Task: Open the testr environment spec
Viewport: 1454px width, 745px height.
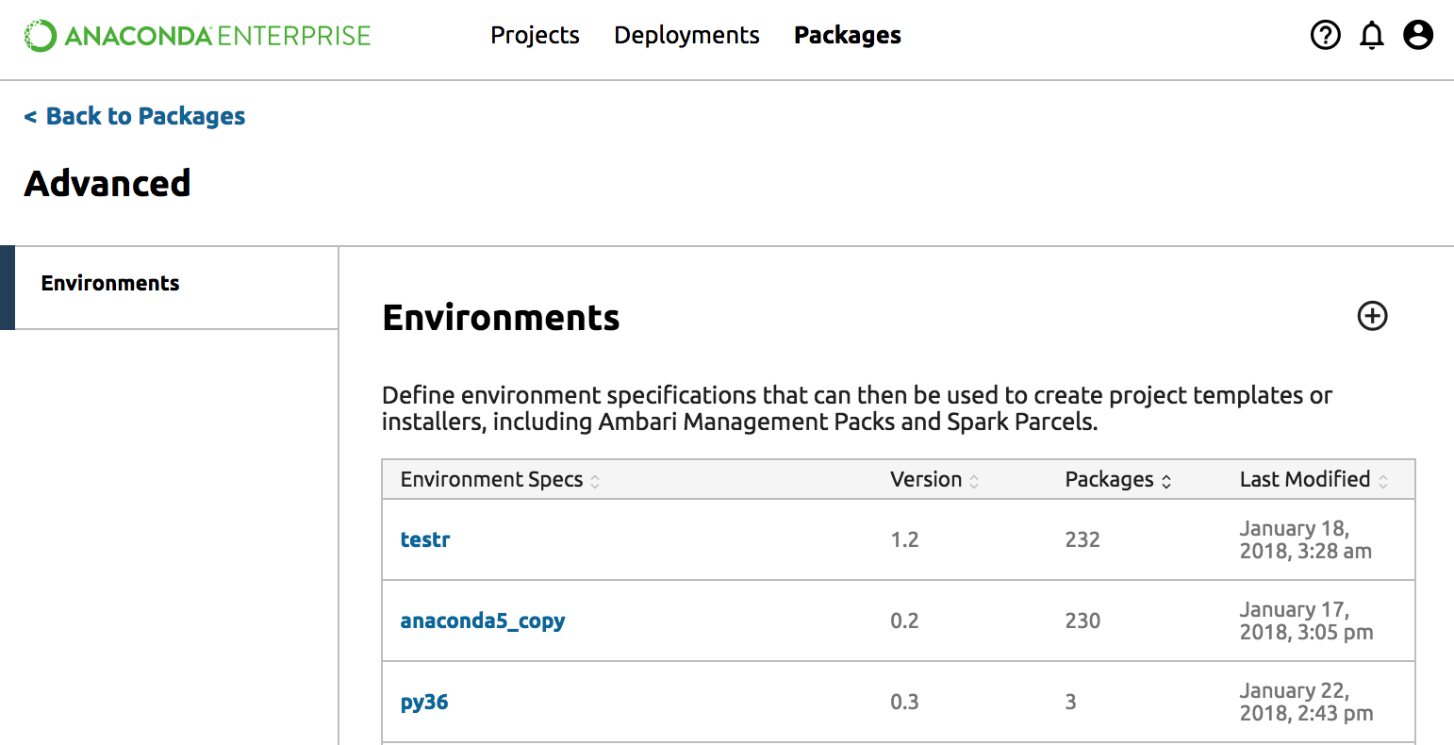Action: [425, 539]
